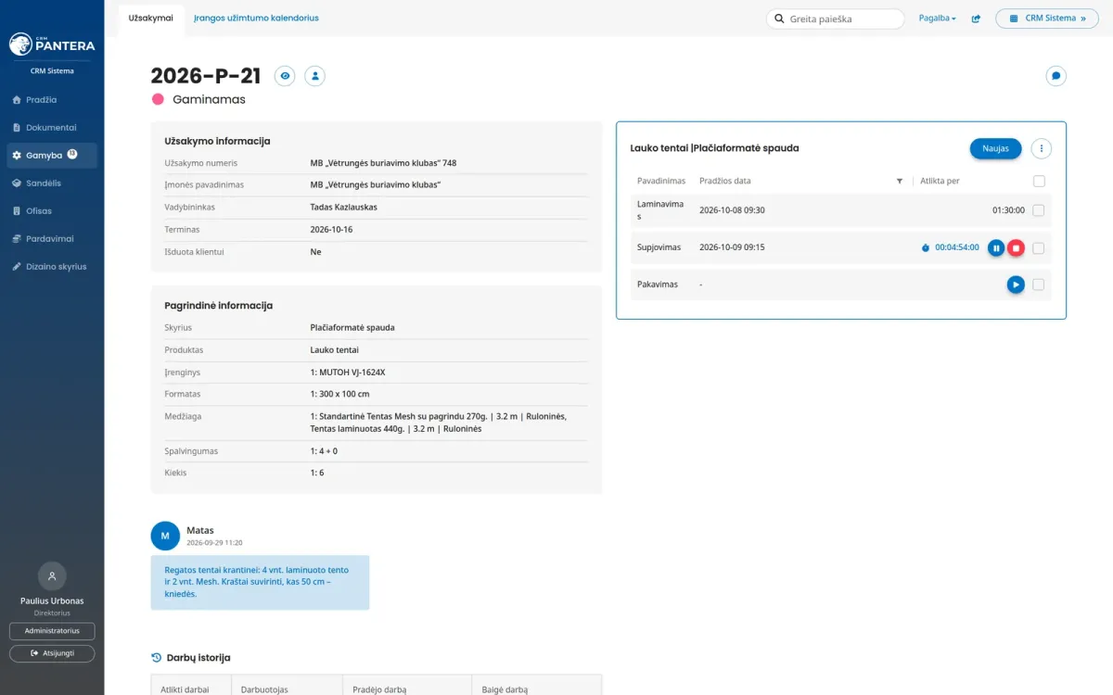This screenshot has height=695, width=1113.
Task: Click the search magnifier icon
Action: tap(777, 19)
